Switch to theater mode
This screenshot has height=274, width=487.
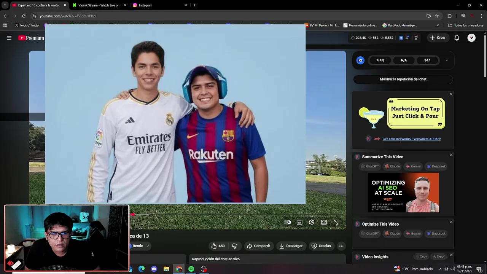tap(324, 222)
